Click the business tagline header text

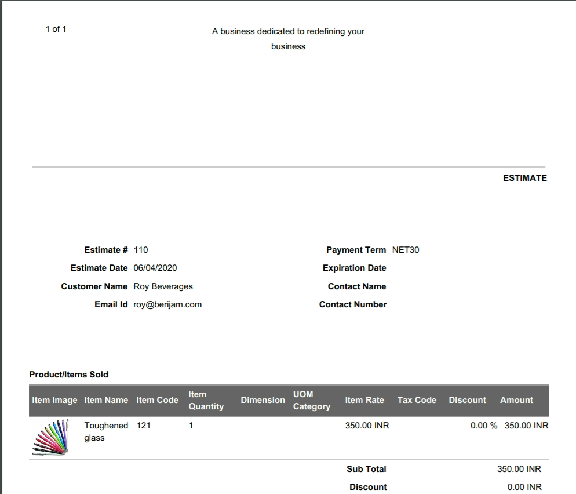289,39
